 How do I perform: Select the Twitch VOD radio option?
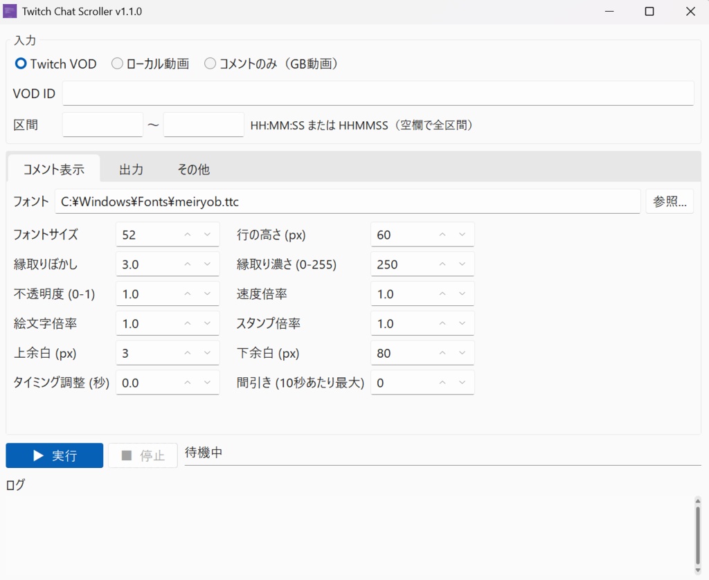point(55,64)
